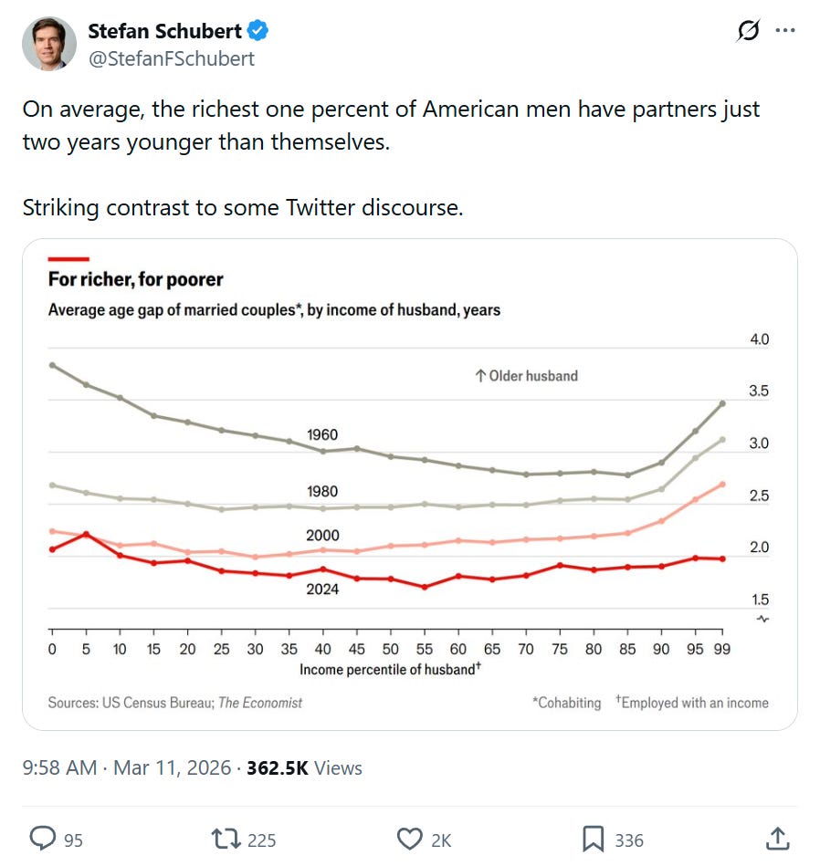Click the 2024 line label on chart
The height and width of the screenshot is (866, 820).
322,589
